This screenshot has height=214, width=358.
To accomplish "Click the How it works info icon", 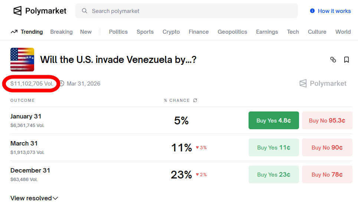I will point(312,11).
